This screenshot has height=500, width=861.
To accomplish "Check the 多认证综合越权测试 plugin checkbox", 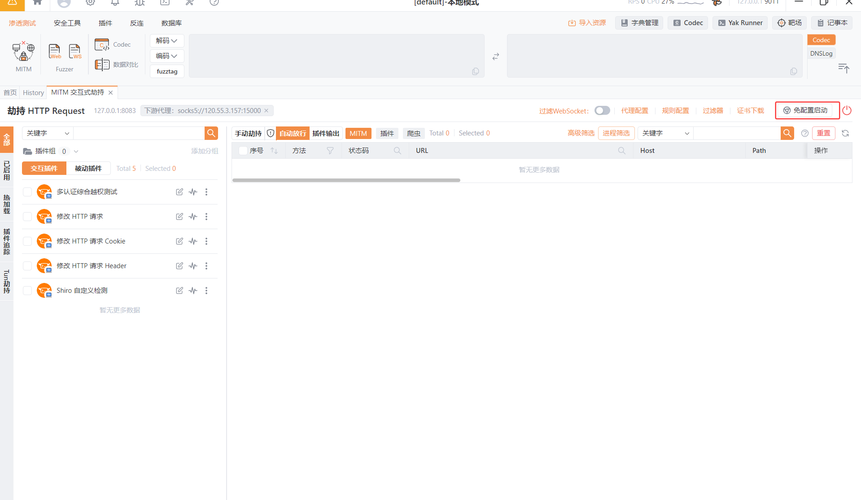I will (27, 192).
